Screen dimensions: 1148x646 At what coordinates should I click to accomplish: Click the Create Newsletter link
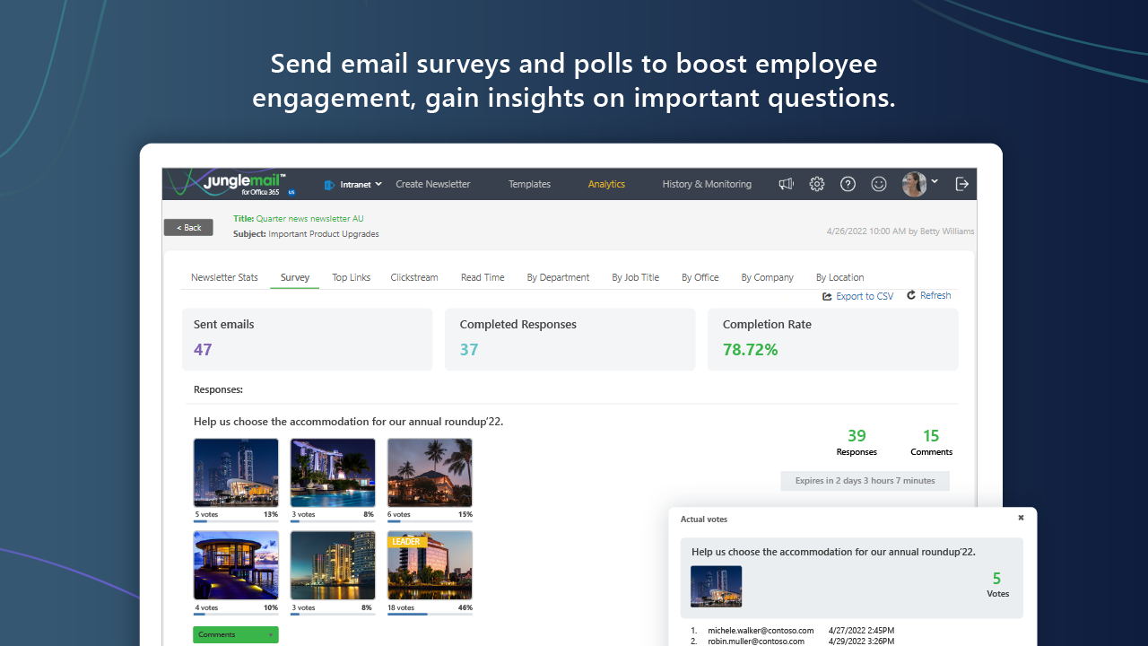pos(432,184)
